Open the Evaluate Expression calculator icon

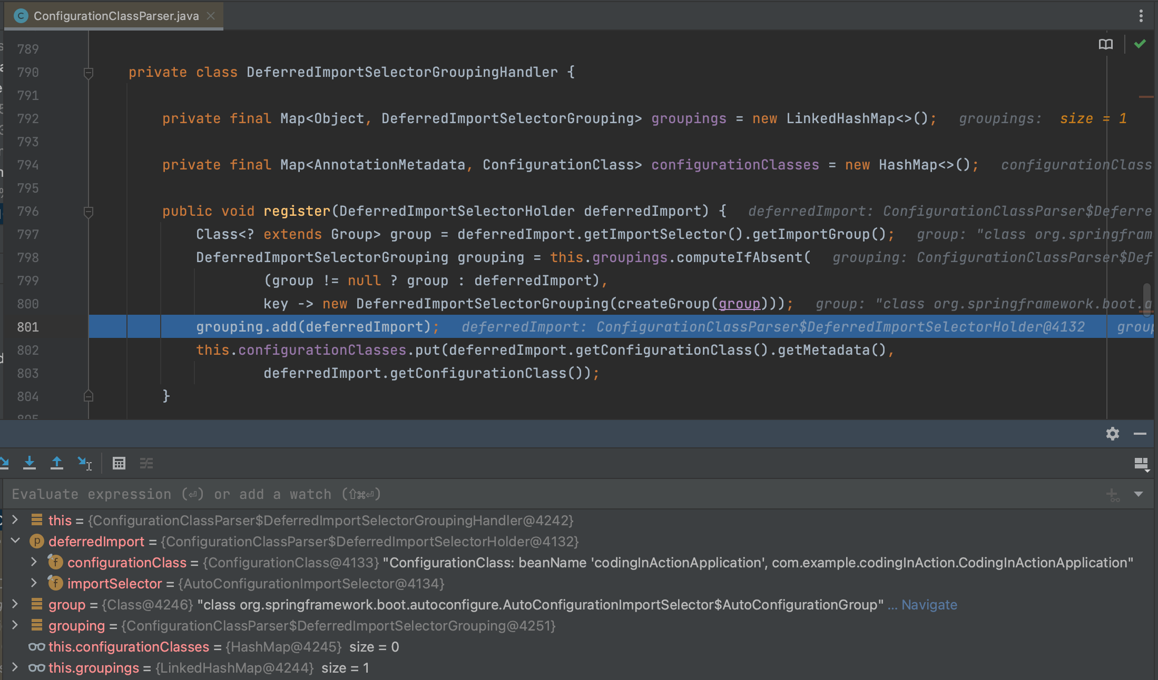119,463
